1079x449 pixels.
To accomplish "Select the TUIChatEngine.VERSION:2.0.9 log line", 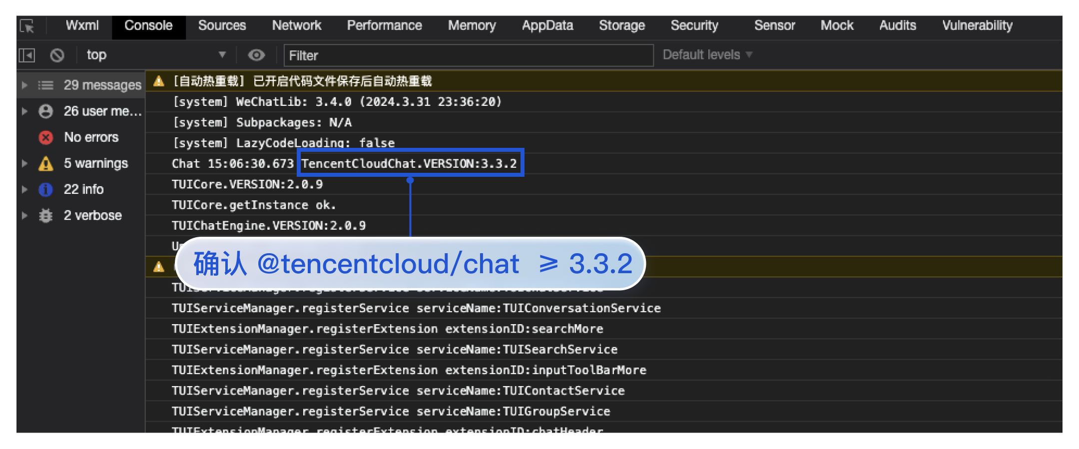I will tap(604, 225).
